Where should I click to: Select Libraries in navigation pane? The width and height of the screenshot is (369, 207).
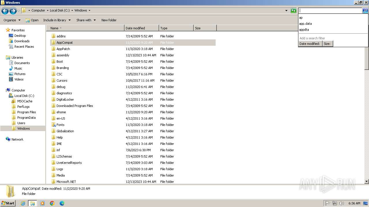(x=17, y=57)
